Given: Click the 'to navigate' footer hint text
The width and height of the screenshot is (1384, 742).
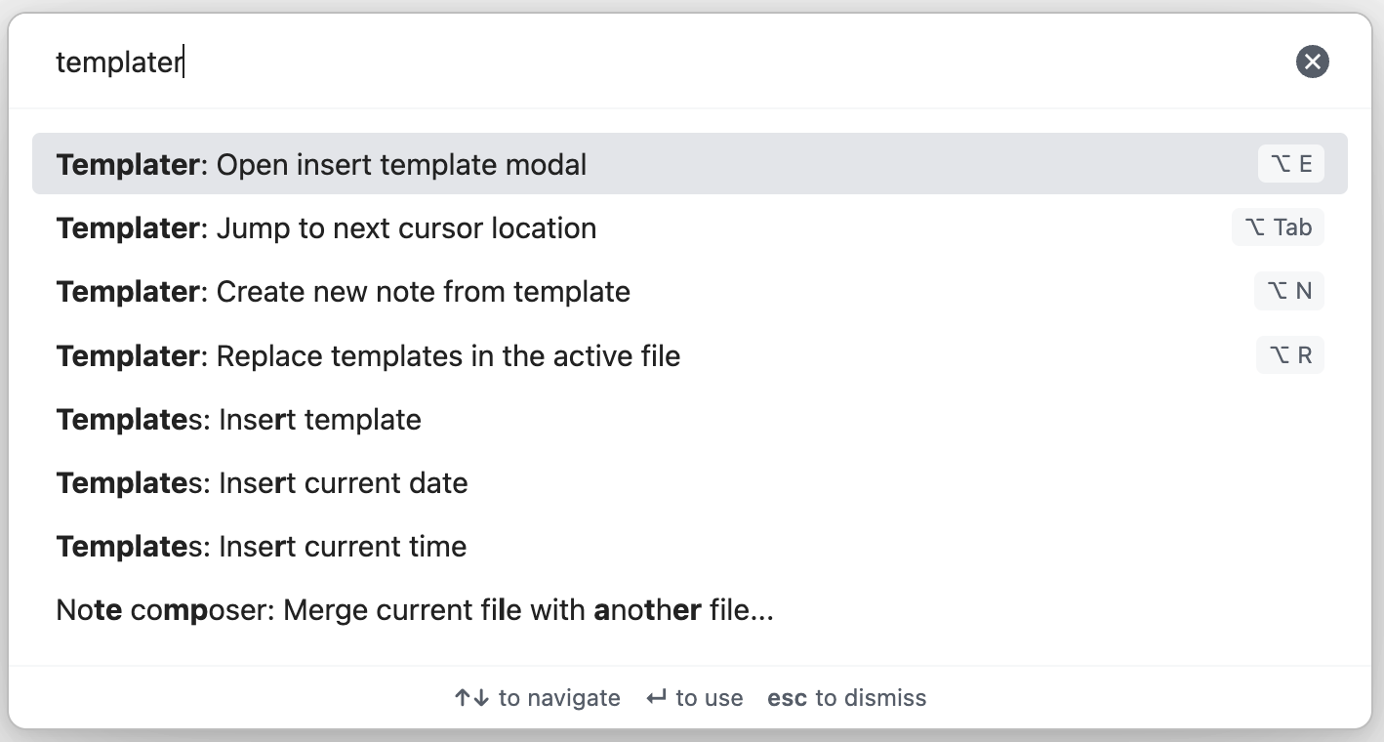Looking at the screenshot, I should pos(559,698).
